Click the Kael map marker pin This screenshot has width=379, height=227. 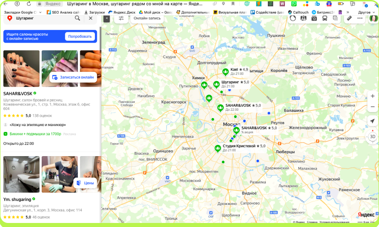(x=225, y=72)
